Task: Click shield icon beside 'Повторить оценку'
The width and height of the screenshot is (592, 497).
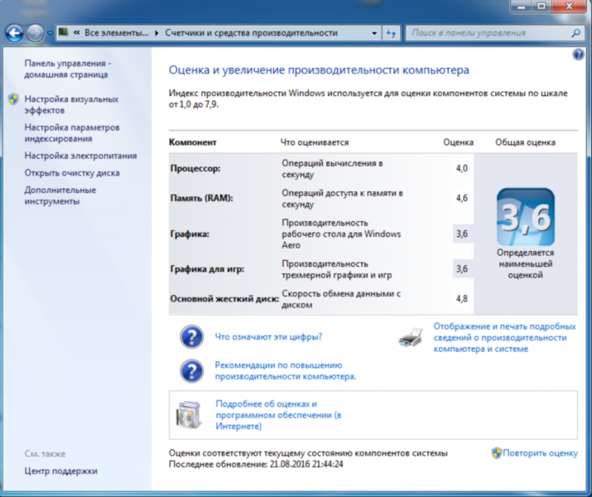Action: click(497, 453)
